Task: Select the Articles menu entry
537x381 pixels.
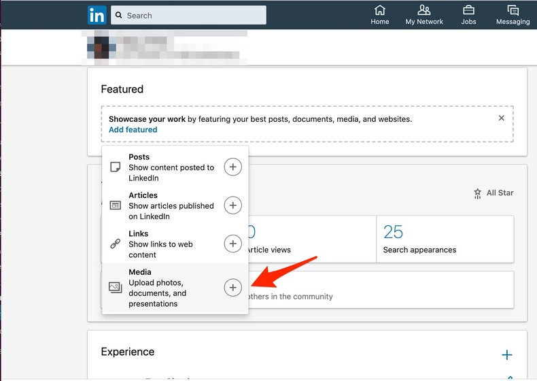Action: [x=170, y=205]
